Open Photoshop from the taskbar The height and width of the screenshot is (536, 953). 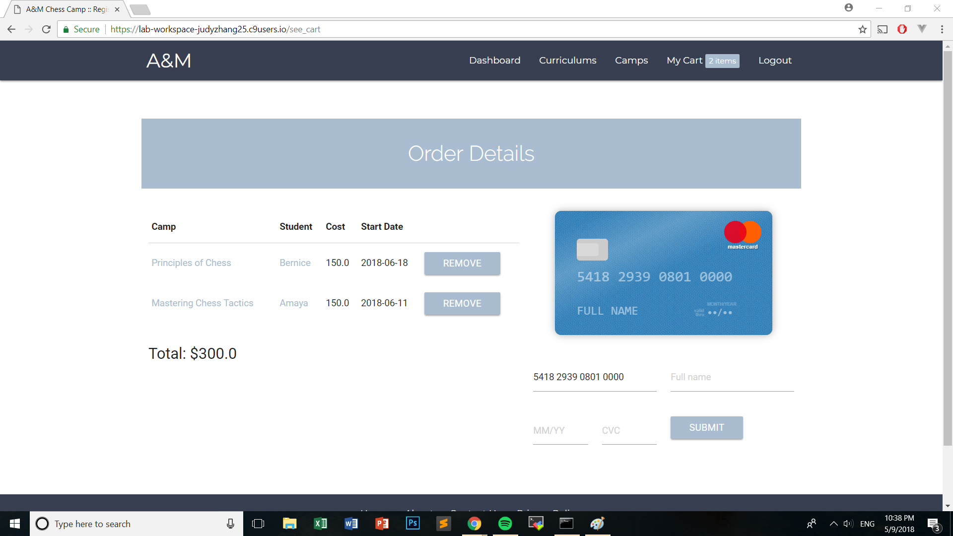412,524
